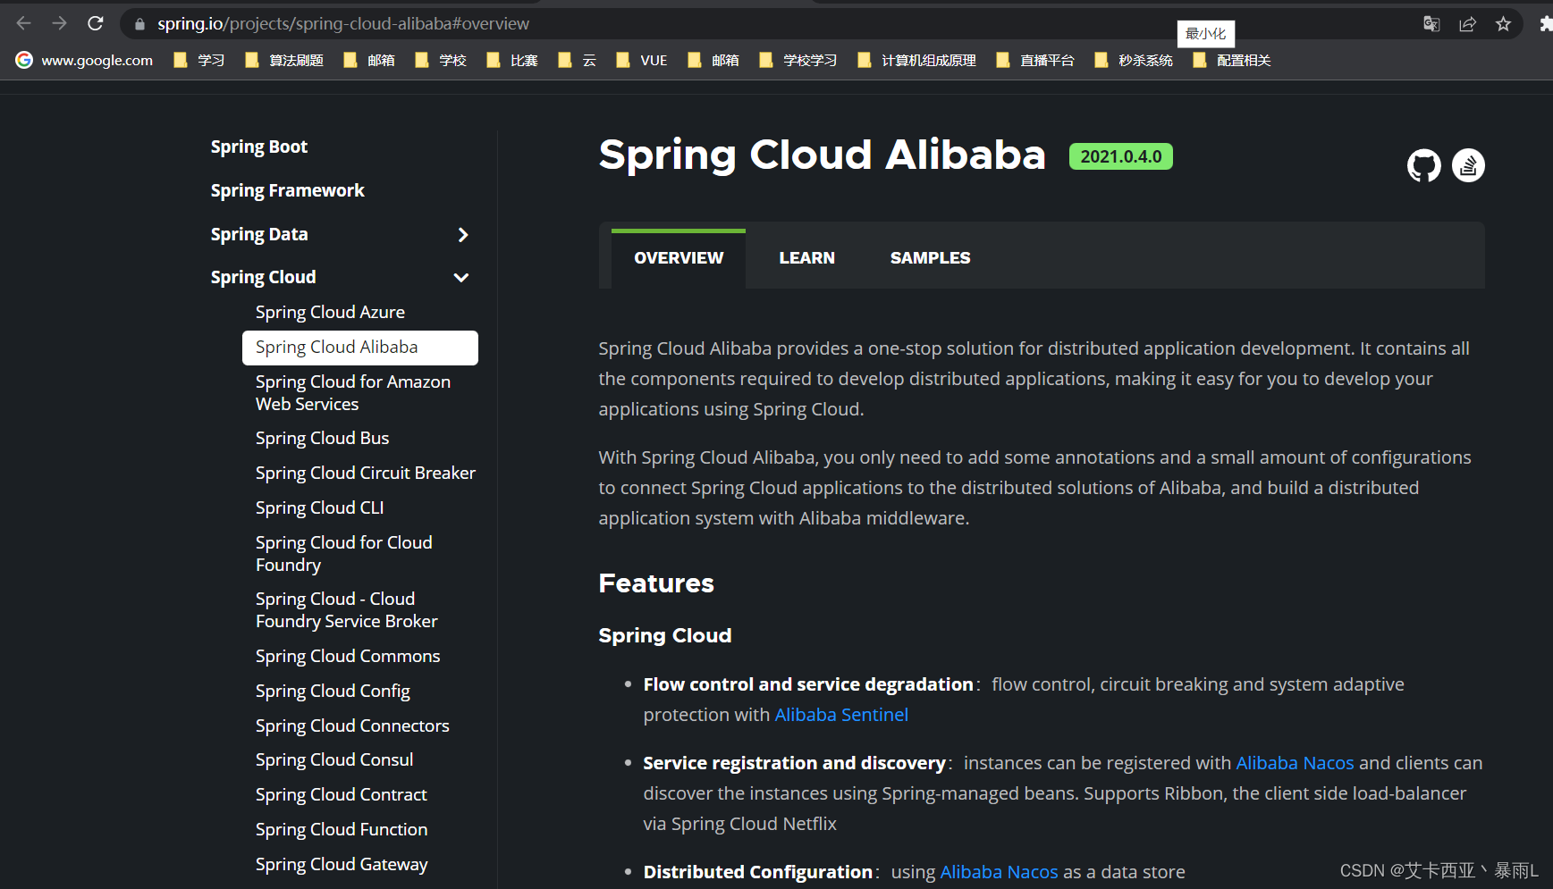This screenshot has height=889, width=1553.
Task: Open the VUE bookmark folder
Action: coord(642,60)
